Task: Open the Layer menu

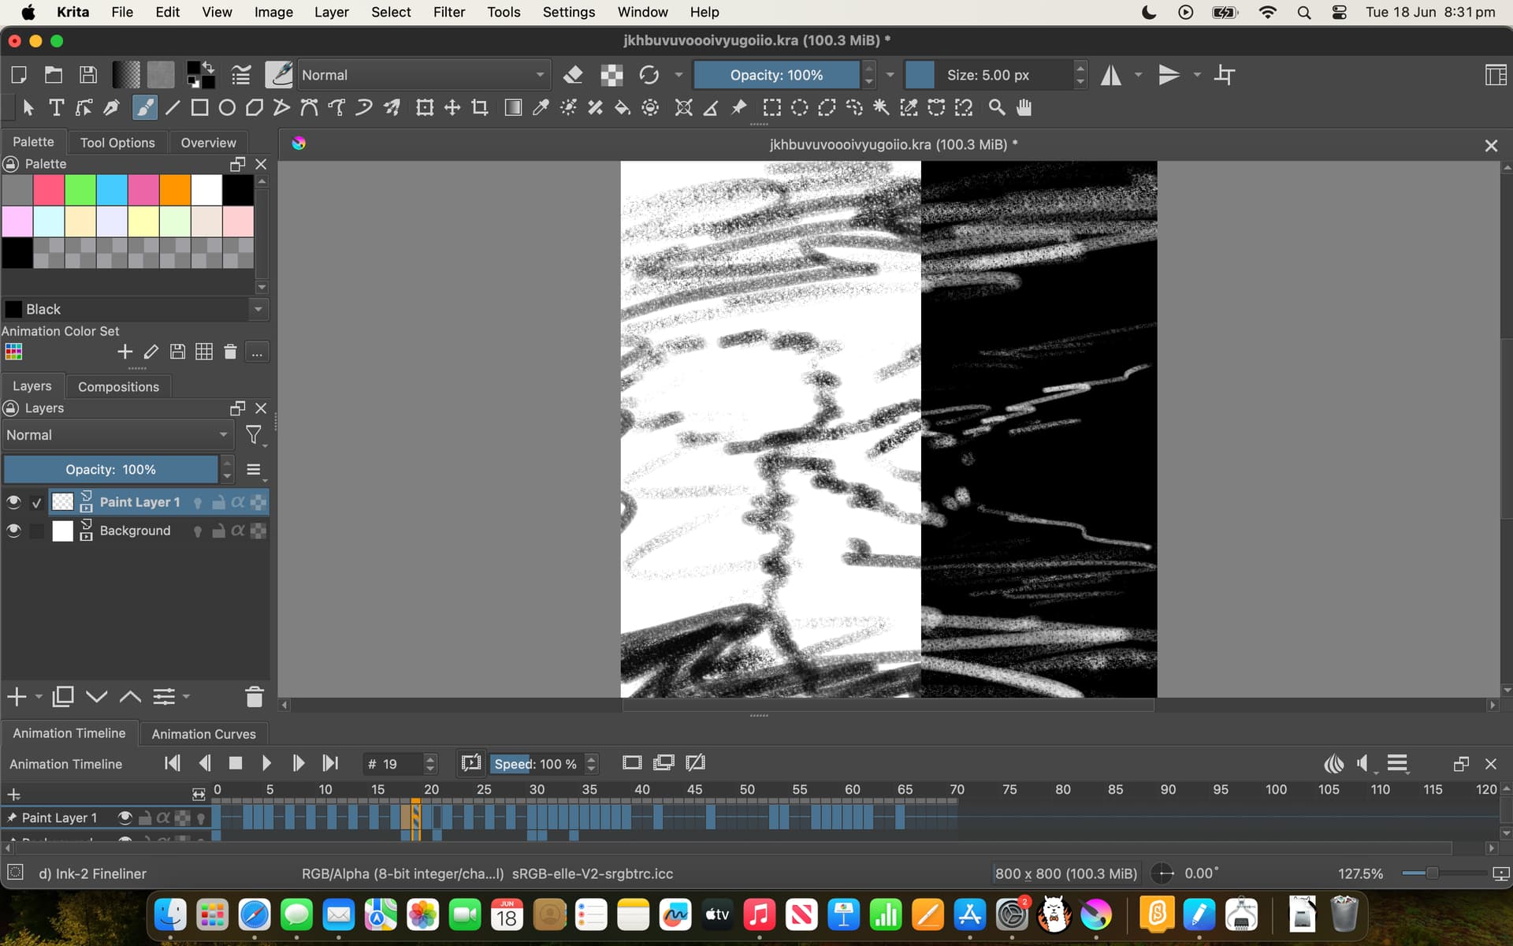Action: pos(331,12)
